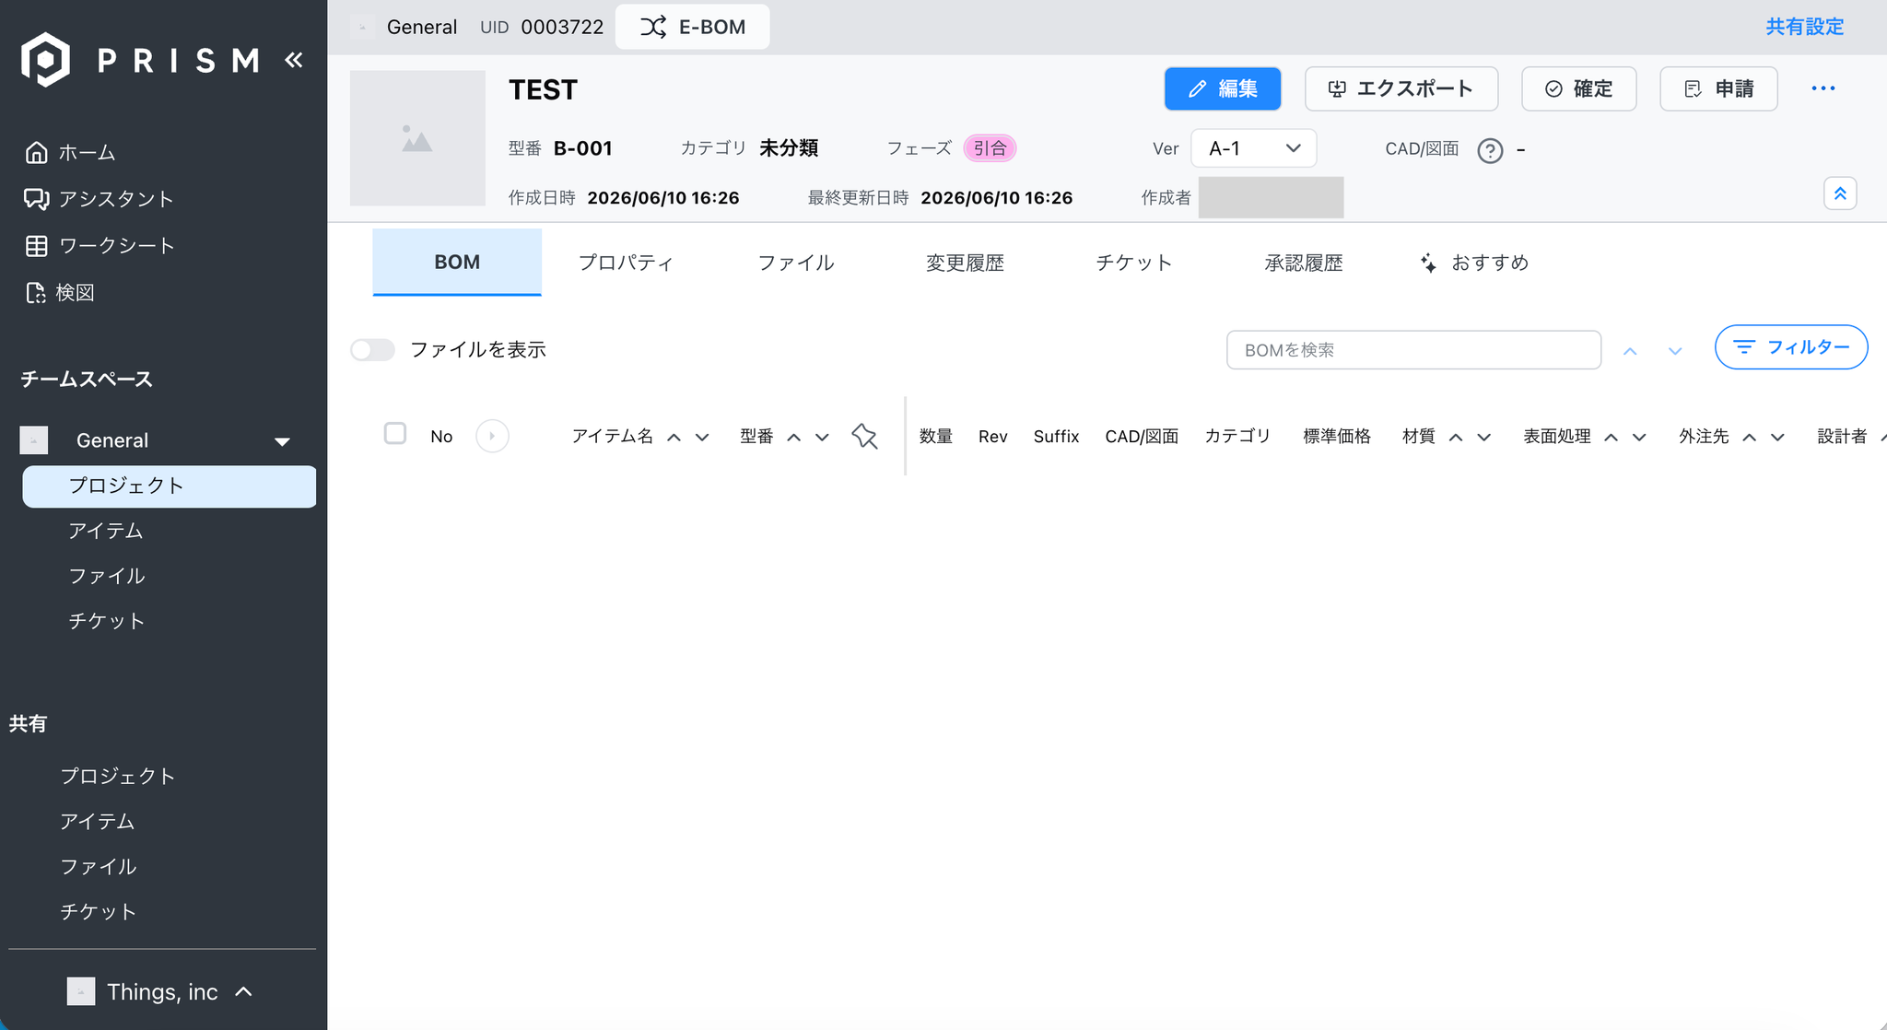Click the Suffix column header

[1056, 437]
